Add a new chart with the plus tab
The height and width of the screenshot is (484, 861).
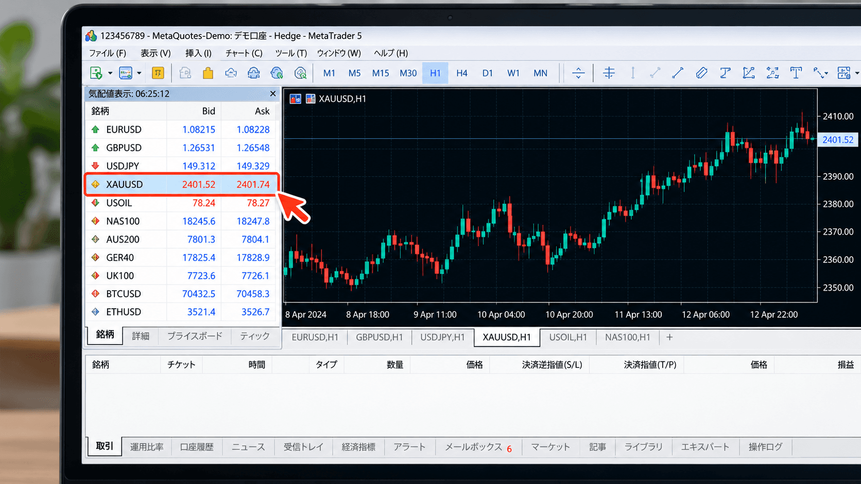pyautogui.click(x=669, y=337)
